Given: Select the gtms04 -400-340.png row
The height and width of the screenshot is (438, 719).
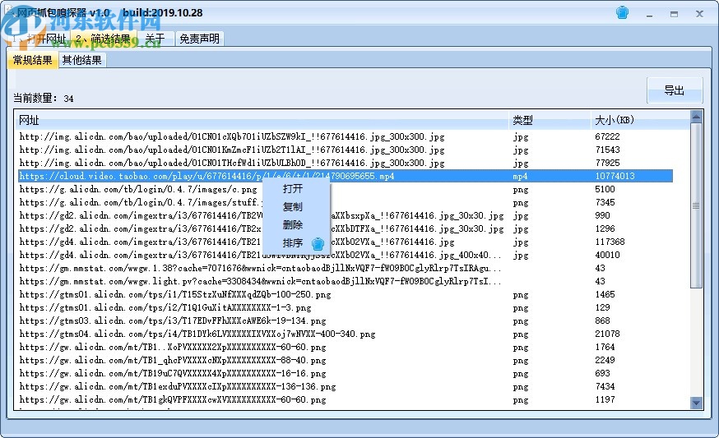Looking at the screenshot, I should click(346, 334).
